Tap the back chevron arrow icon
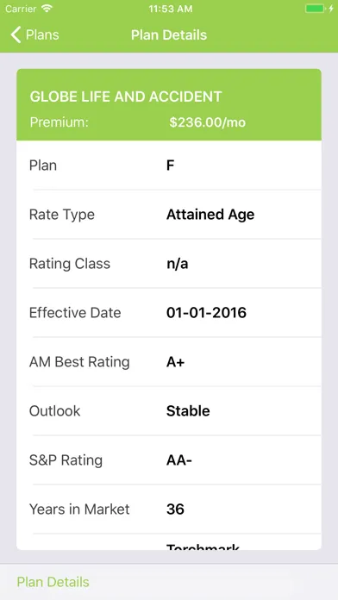 click(x=16, y=34)
